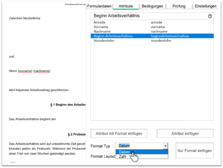Viewport: 223px width, 168px height.
Task: Click the '{vorname}' placeholder in document
Action: 25,71
